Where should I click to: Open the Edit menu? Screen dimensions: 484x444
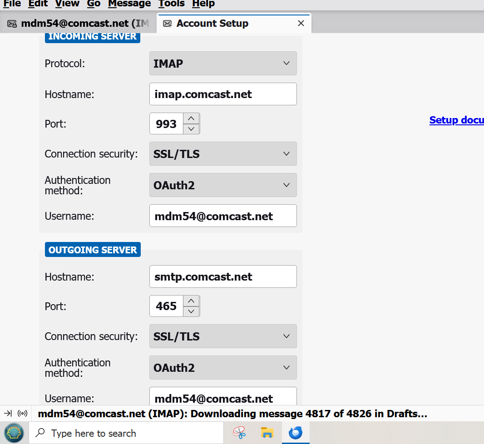pos(38,4)
